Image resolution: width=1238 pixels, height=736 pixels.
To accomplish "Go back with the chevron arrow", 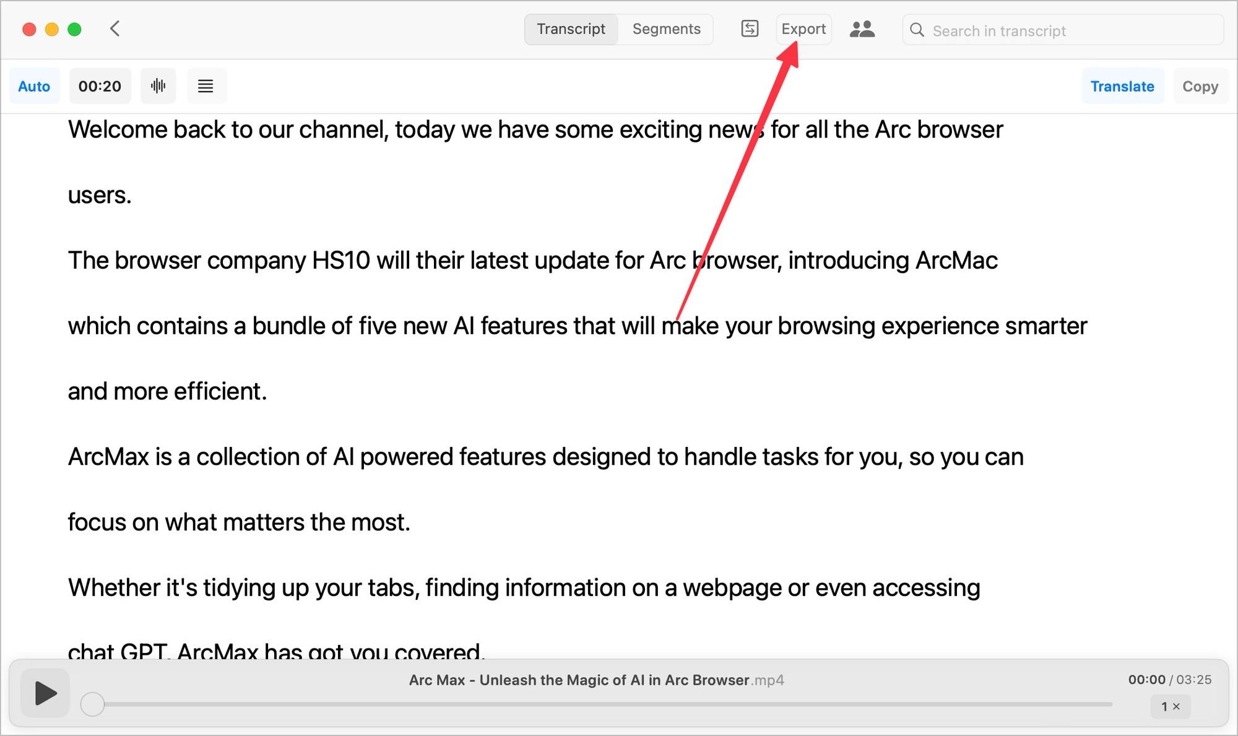I will [115, 29].
